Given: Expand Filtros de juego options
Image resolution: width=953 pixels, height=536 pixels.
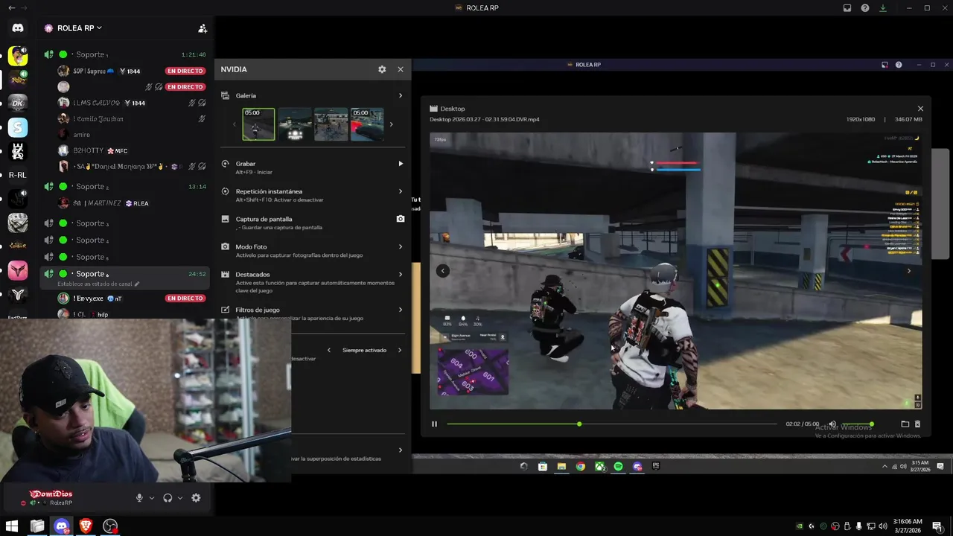Looking at the screenshot, I should [401, 310].
